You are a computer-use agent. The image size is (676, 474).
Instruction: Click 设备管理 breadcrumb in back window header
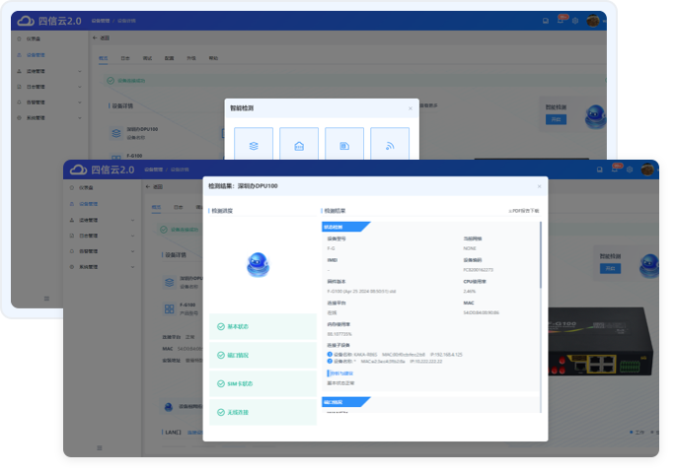point(100,21)
